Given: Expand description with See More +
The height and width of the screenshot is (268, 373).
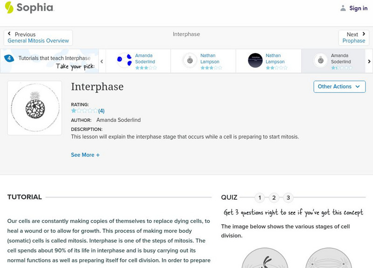Looking at the screenshot, I should click(x=85, y=155).
